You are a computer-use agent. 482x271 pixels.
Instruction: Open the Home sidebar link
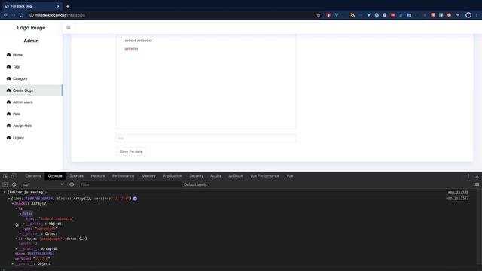17,55
